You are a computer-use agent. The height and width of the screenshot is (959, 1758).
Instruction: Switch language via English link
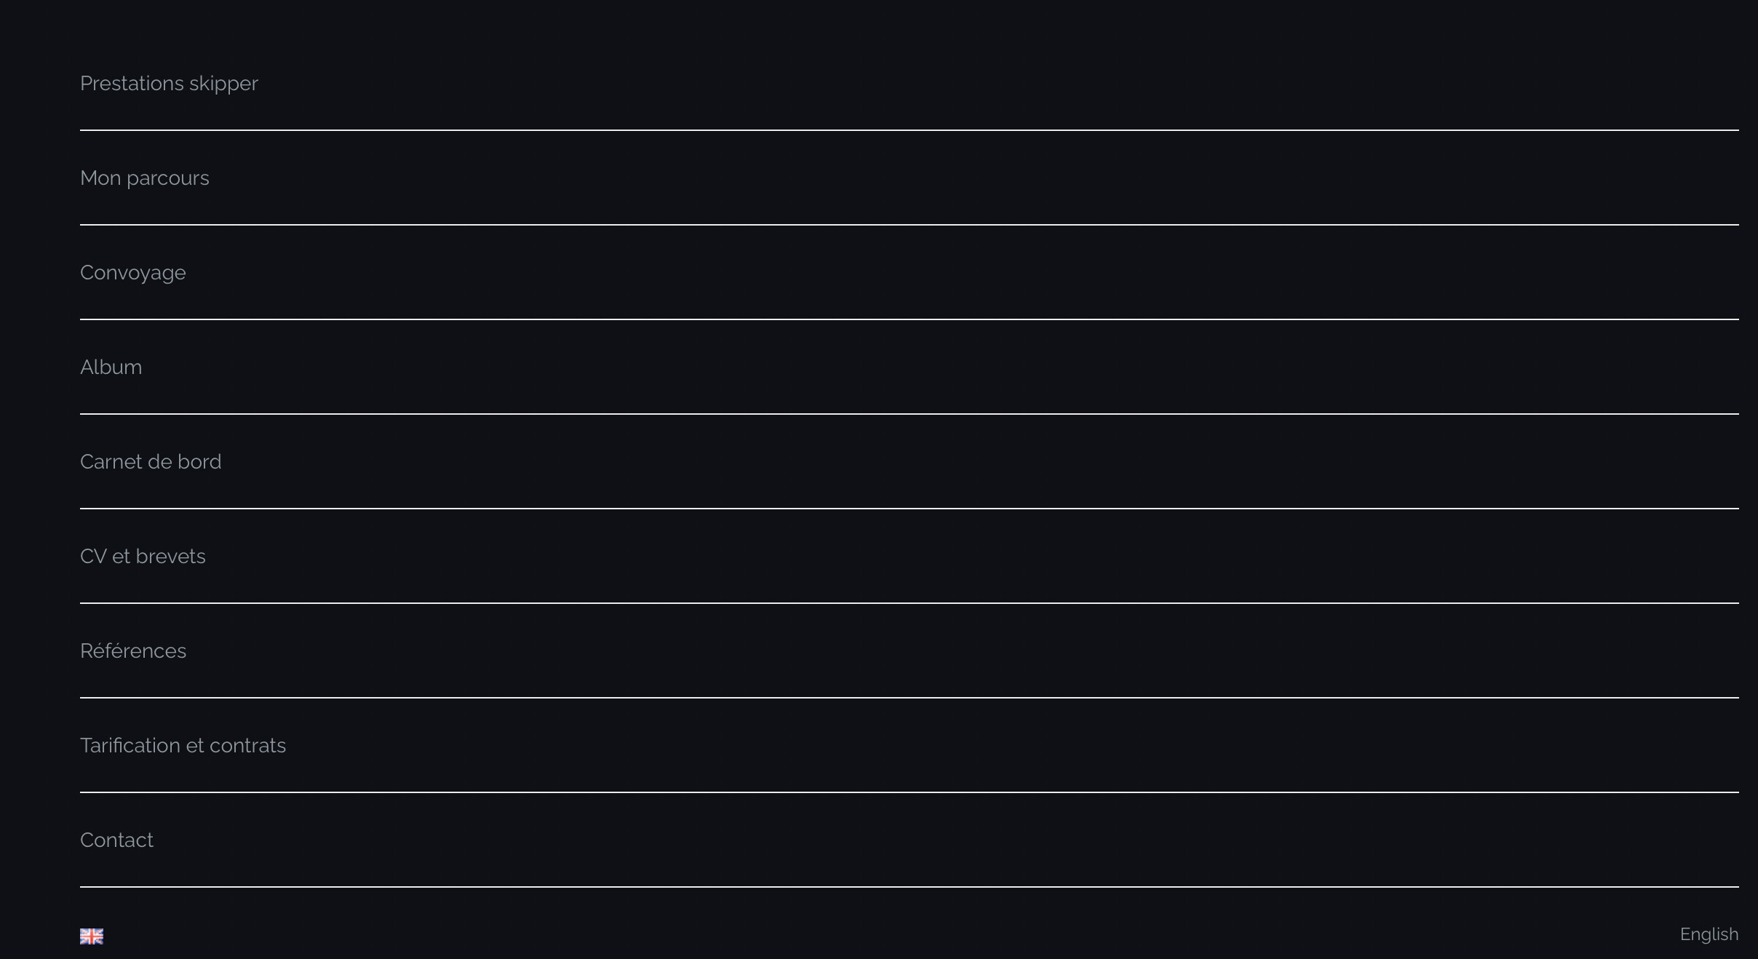click(1709, 934)
